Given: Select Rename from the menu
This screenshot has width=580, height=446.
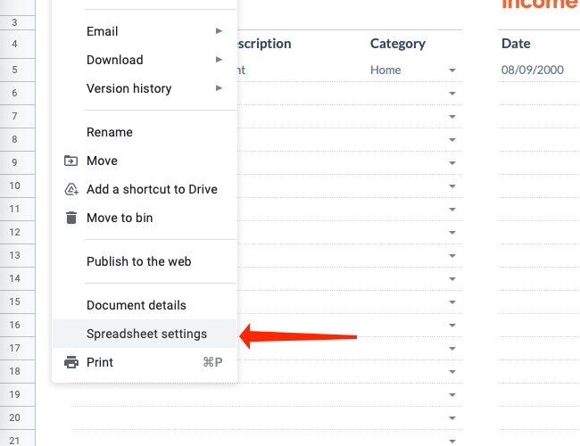Looking at the screenshot, I should (110, 132).
